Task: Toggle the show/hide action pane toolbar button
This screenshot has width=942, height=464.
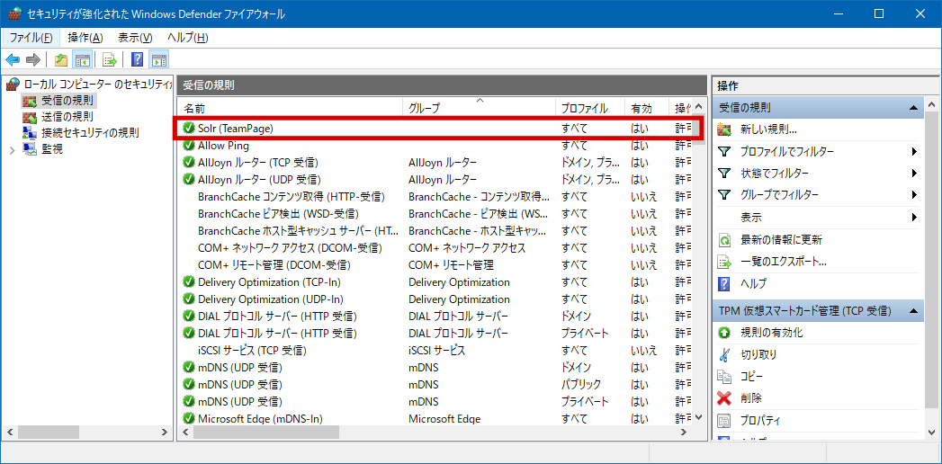Action: tap(159, 60)
